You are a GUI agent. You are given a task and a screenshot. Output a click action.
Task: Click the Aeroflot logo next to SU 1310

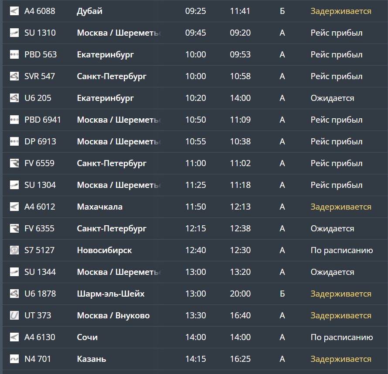pos(14,33)
